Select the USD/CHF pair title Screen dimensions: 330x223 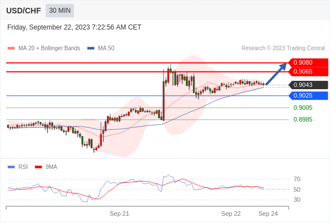23,11
